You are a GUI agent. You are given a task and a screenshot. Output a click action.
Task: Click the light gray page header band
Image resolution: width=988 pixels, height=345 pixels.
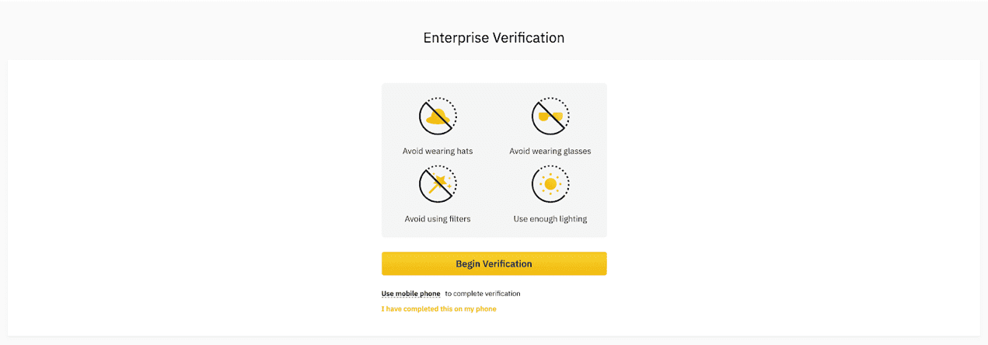click(x=233, y=31)
